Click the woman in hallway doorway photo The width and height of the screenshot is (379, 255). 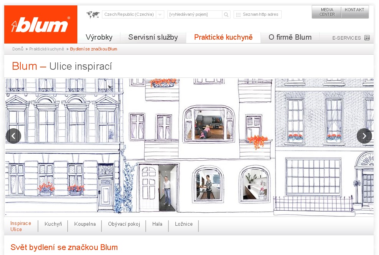[x=167, y=188]
